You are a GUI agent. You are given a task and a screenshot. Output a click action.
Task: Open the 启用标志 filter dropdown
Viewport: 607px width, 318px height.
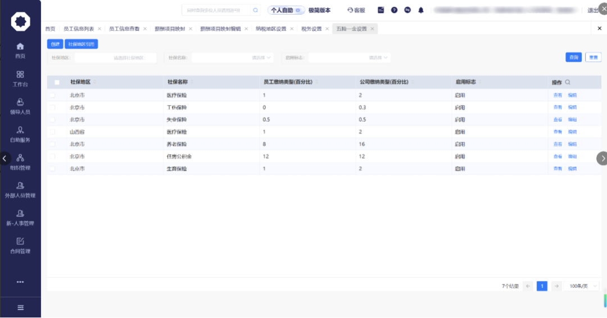pos(349,58)
